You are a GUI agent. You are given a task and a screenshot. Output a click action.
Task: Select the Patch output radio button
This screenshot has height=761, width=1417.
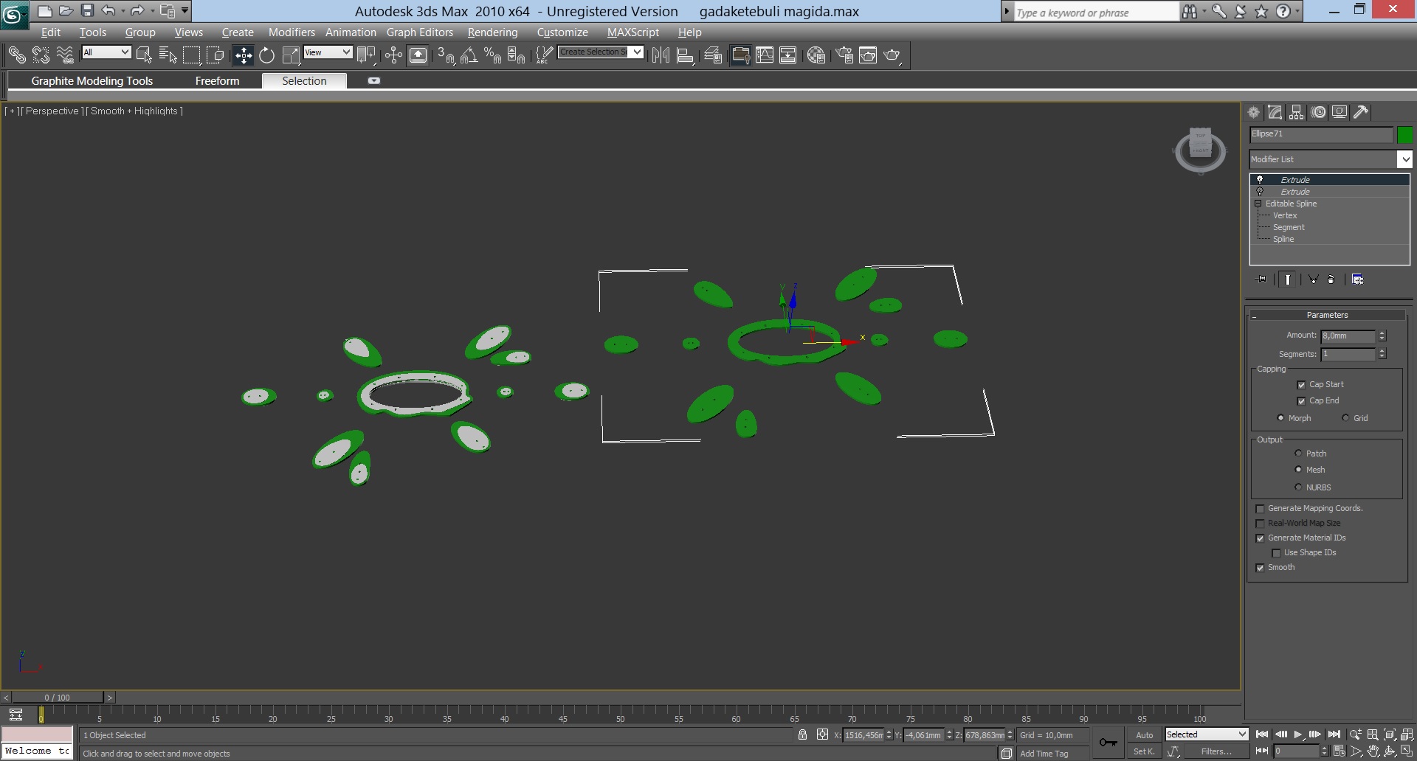pos(1298,454)
